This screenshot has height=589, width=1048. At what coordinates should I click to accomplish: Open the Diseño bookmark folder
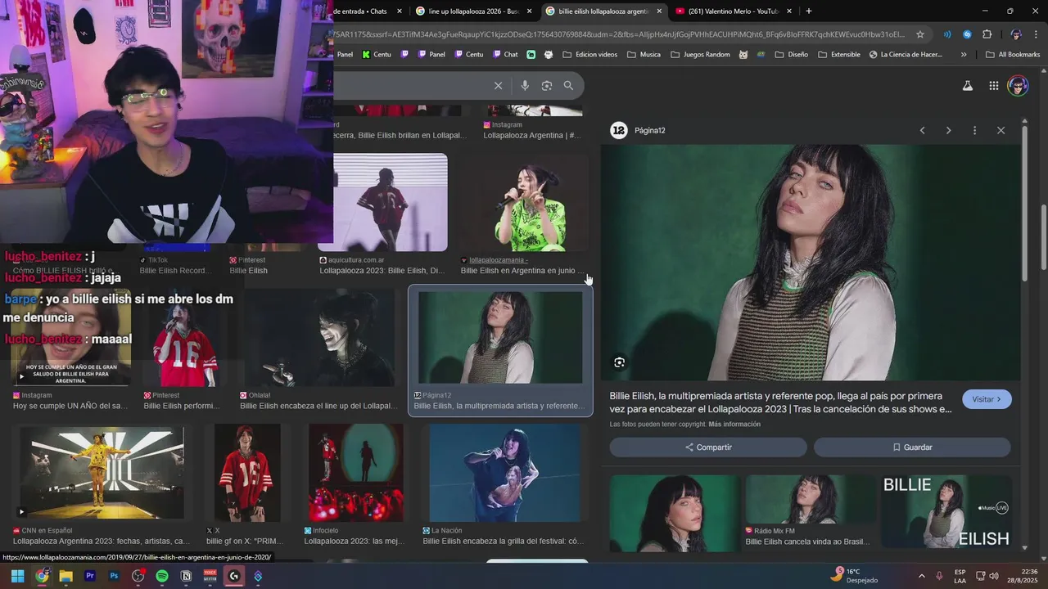point(790,55)
